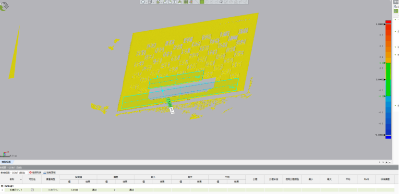Click the 偏差 column header
The width and height of the screenshot is (399, 194).
tap(116, 177)
